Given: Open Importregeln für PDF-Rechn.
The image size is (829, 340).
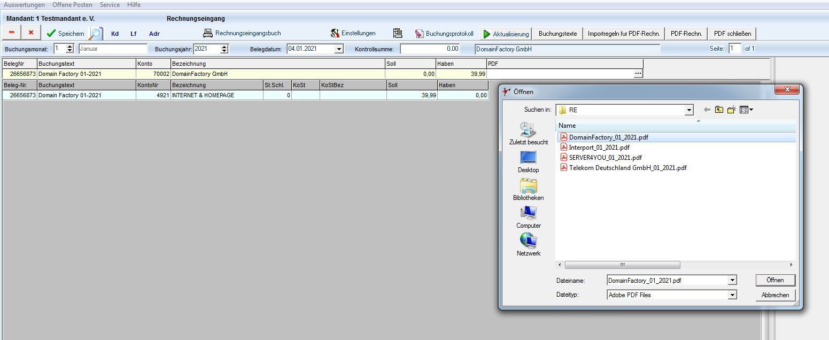Looking at the screenshot, I should (624, 34).
